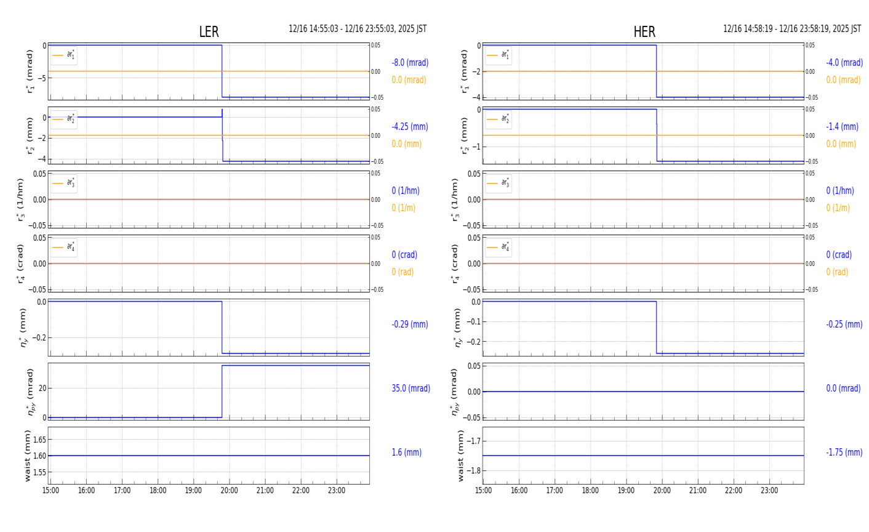The width and height of the screenshot is (869, 532).
Task: Click the -0.25 (mm) dispersion value
Action: 844,324
